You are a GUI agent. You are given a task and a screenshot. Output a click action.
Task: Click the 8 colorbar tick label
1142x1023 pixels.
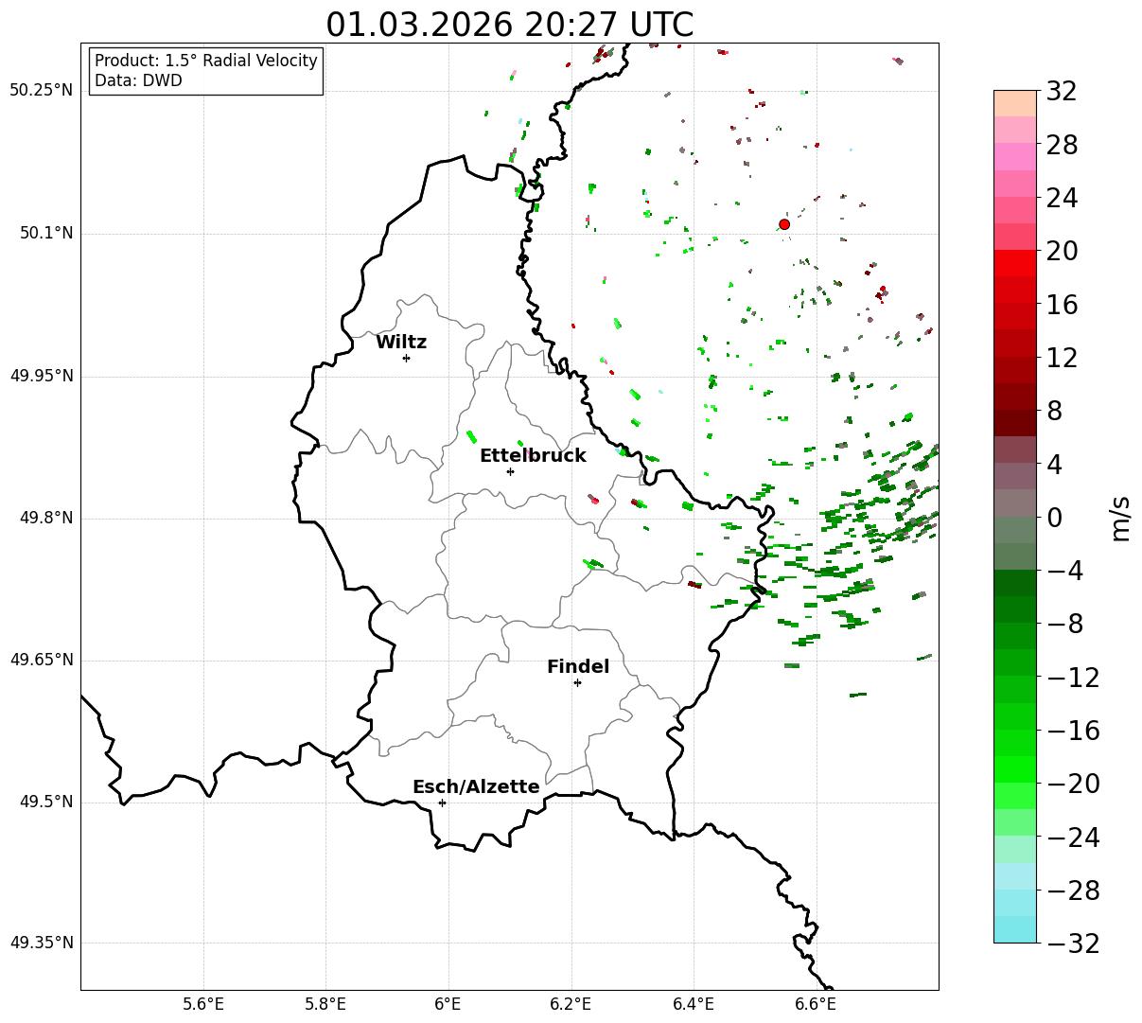pyautogui.click(x=1053, y=412)
